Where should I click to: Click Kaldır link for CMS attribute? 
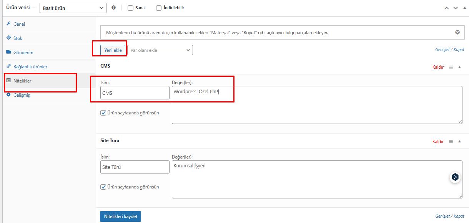click(x=438, y=67)
